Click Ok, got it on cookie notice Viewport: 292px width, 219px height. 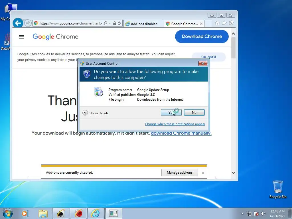(208, 57)
